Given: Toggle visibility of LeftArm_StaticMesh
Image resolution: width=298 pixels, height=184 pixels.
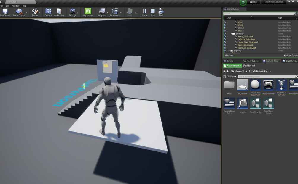Looking at the screenshot, I should pos(225,39).
